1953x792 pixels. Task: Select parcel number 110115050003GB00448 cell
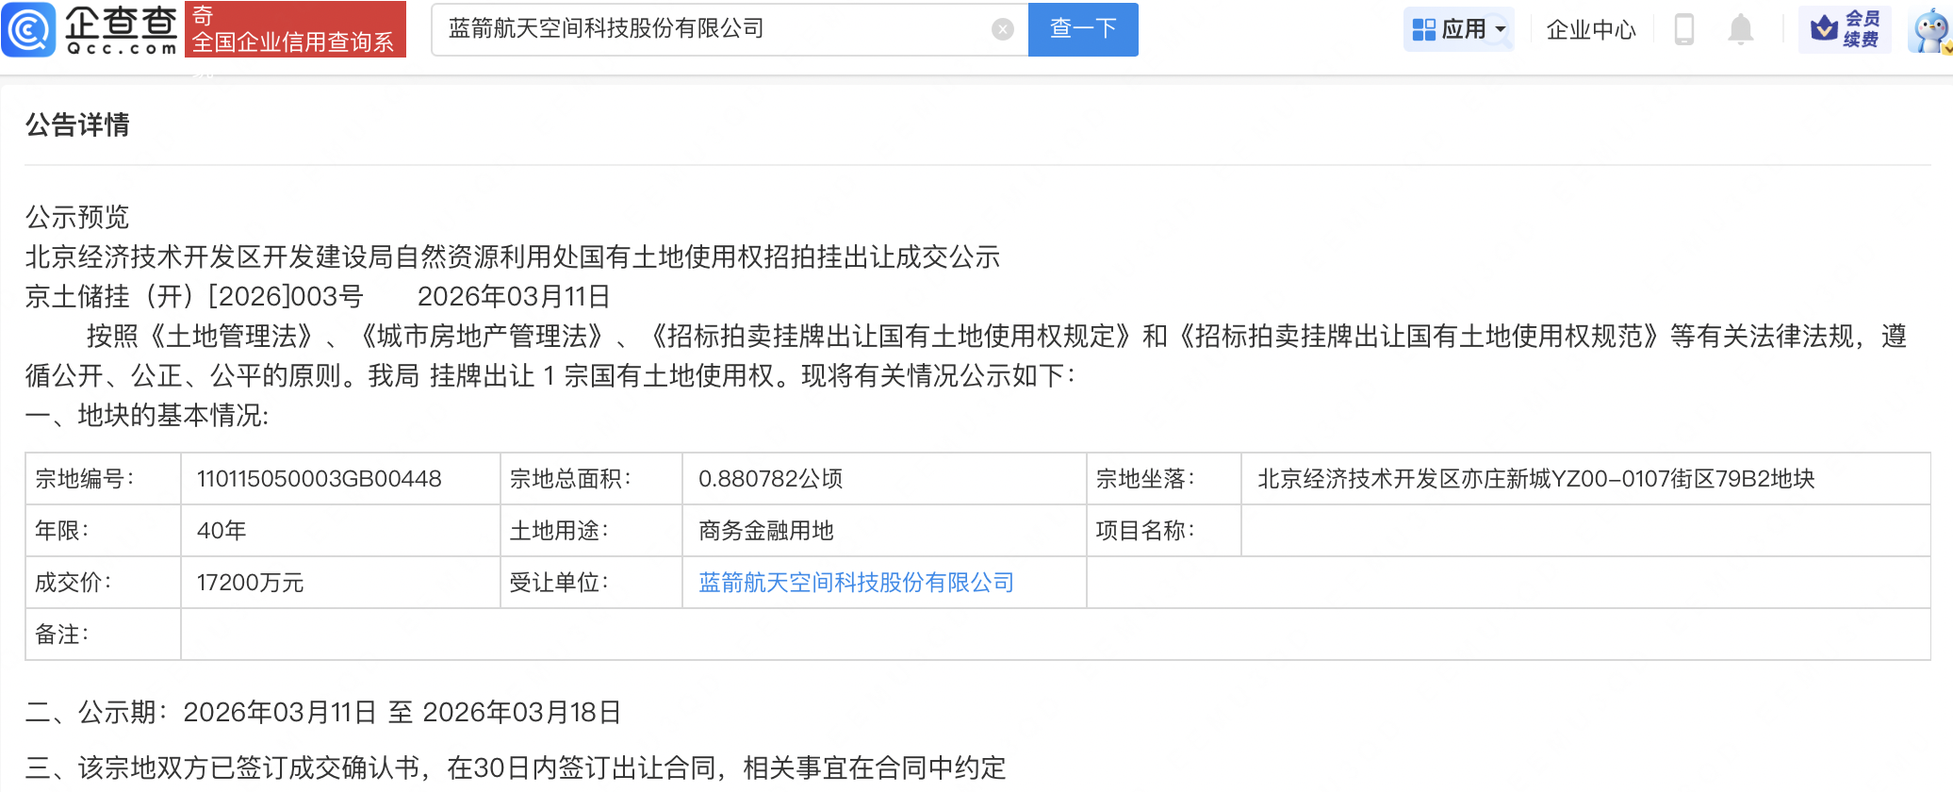(x=319, y=479)
